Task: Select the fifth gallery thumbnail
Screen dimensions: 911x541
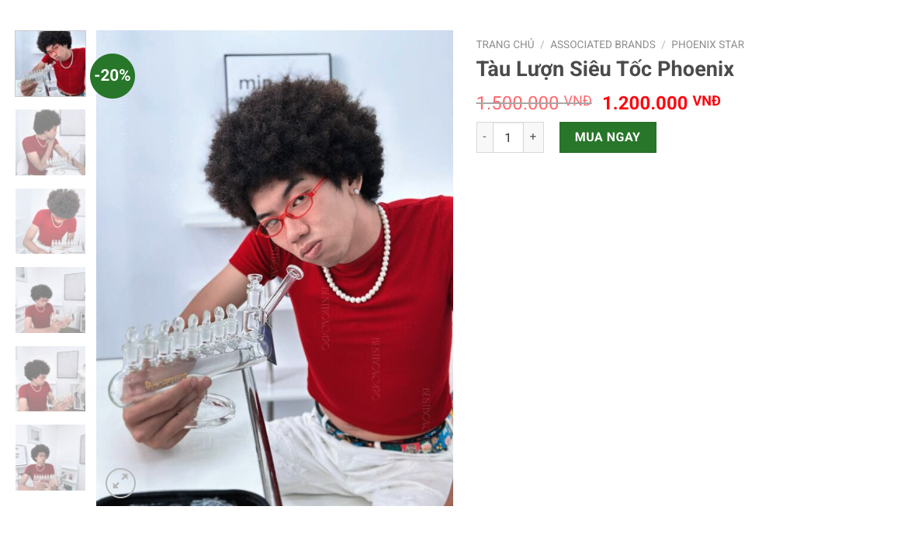Action: pyautogui.click(x=50, y=379)
